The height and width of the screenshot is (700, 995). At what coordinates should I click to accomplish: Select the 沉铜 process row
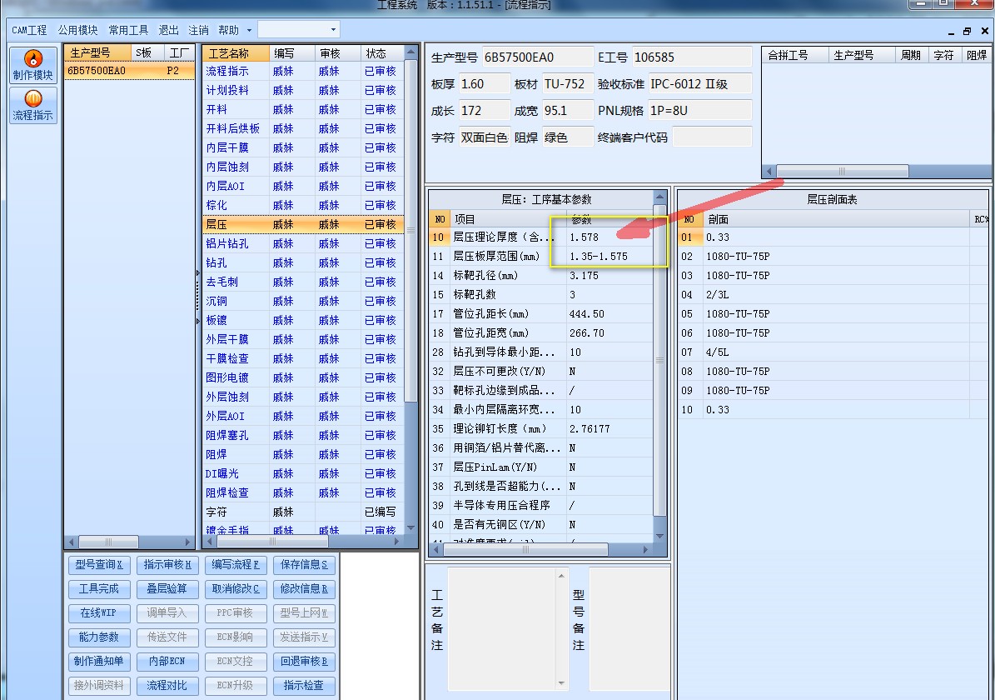pos(303,301)
